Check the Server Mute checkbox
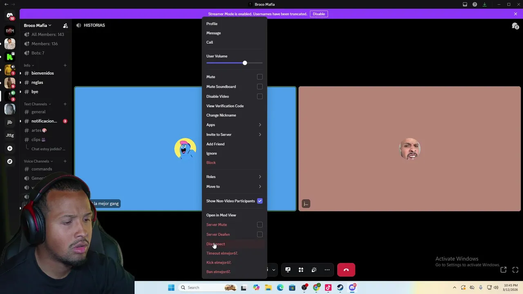 point(260,225)
